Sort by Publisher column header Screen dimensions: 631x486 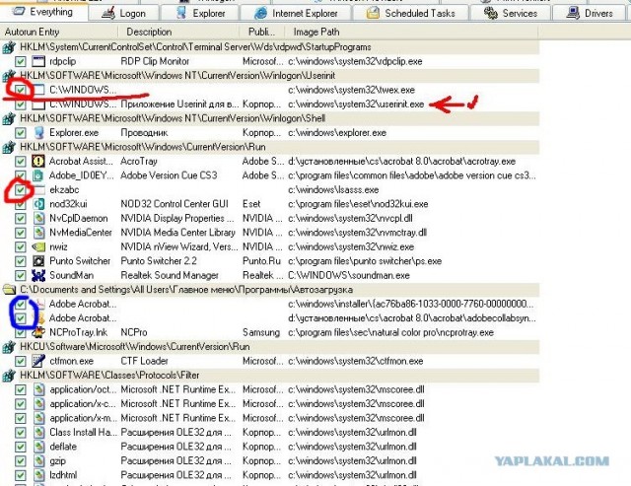261,32
